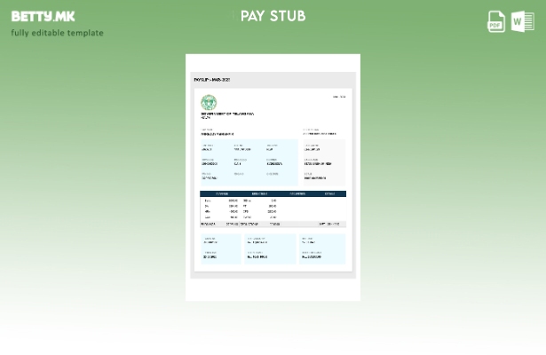This screenshot has width=546, height=355.
Task: Select the PAYSLIP - MAR-2021 title line
Action: 213,80
